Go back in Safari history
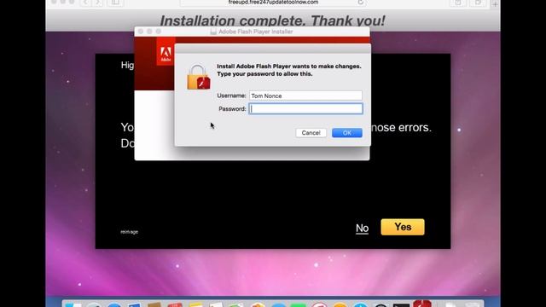 85,3
